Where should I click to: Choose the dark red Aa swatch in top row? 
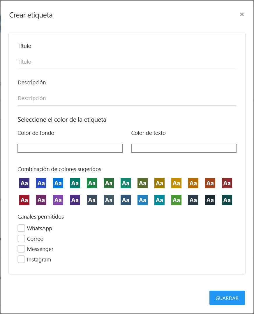(x=227, y=183)
